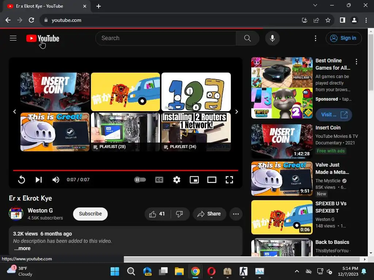Screen dimensions: 374x280
Task: Open Chrome three-dot menu
Action: pos(366,20)
